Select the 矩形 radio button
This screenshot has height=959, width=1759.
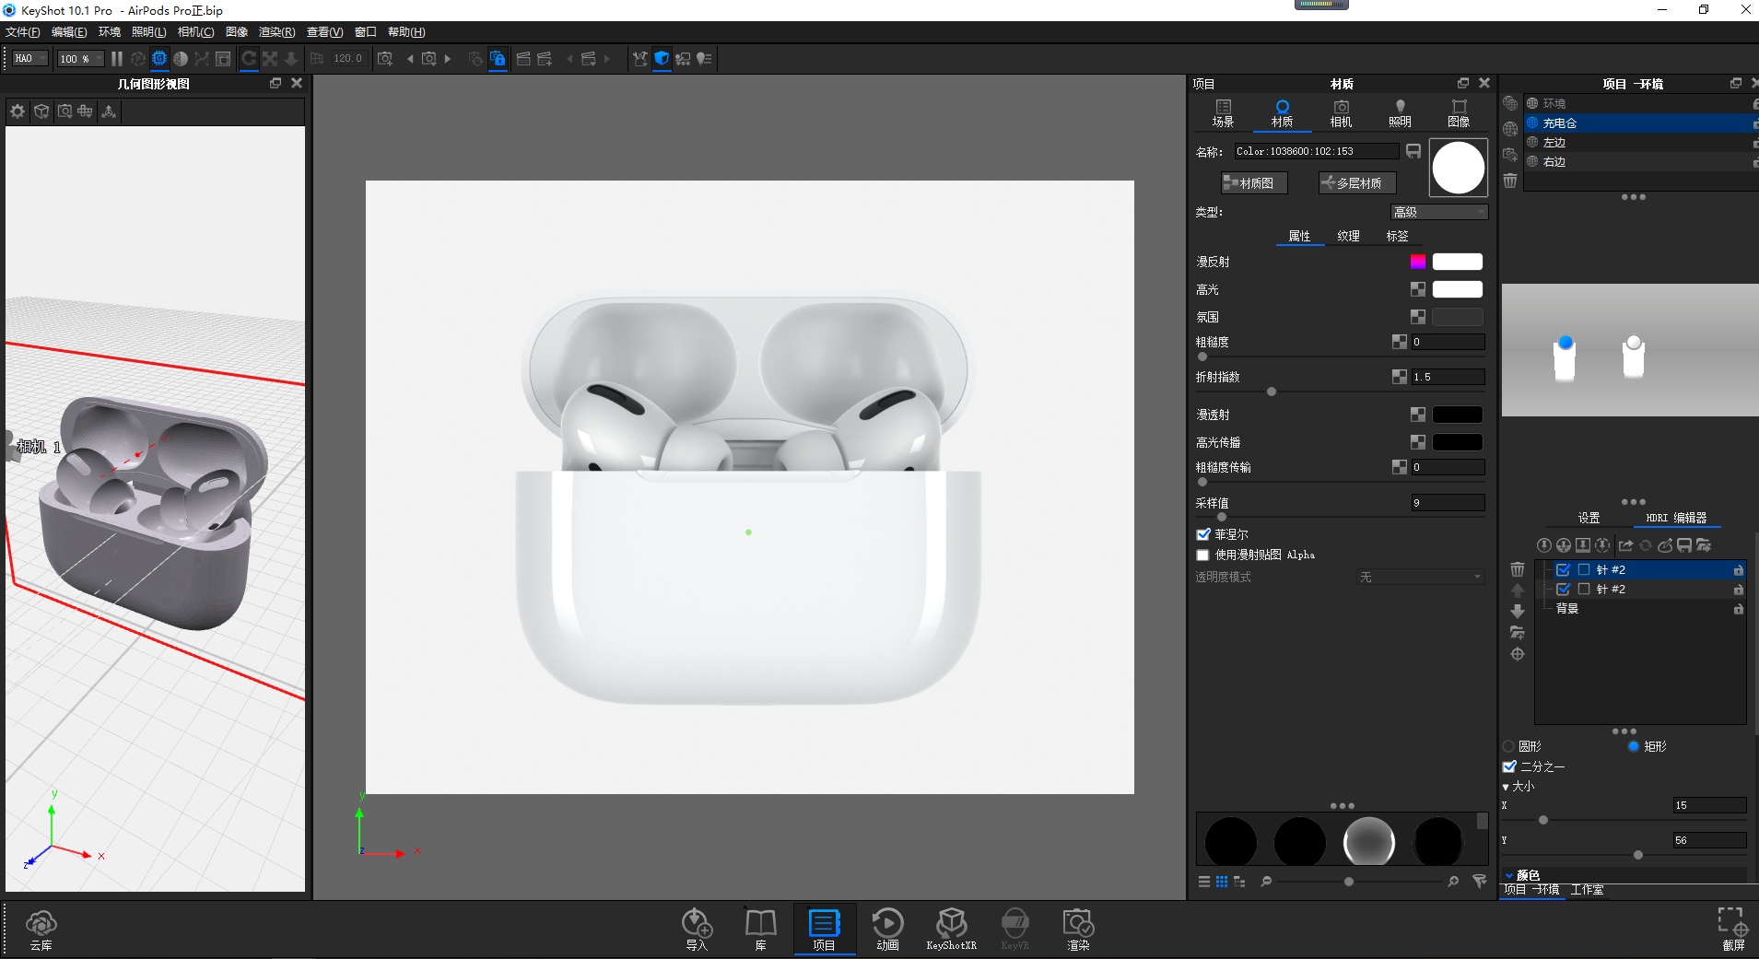(1634, 746)
